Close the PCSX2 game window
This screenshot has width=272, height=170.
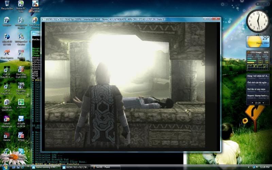click(x=216, y=19)
